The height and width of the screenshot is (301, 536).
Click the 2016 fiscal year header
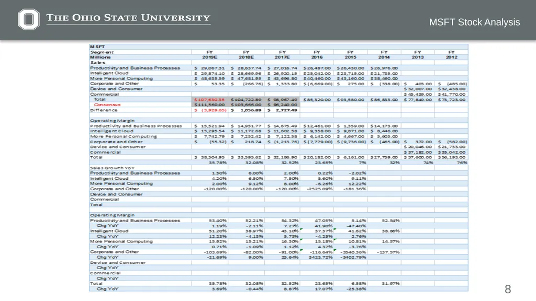(x=317, y=57)
